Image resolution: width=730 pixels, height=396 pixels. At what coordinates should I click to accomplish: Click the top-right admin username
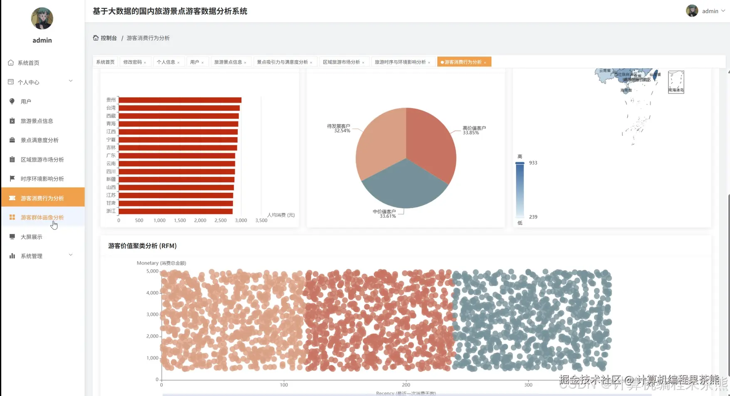710,11
